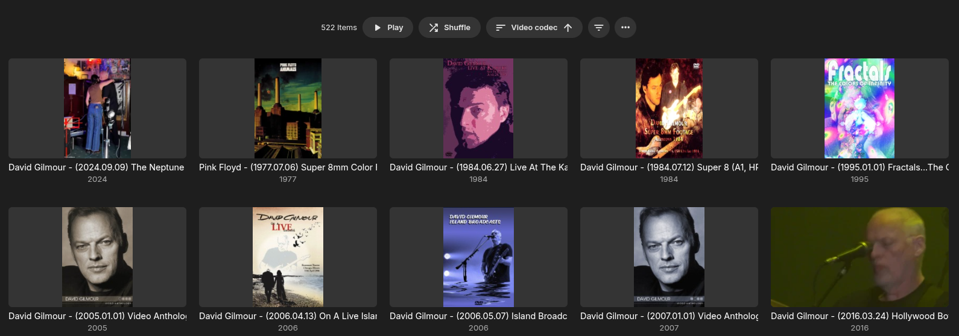Open the three-dot more options menu
Screen dimensions: 959x336
coord(625,28)
